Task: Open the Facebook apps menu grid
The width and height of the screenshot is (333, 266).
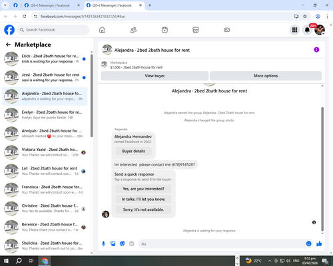Action: 294,30
